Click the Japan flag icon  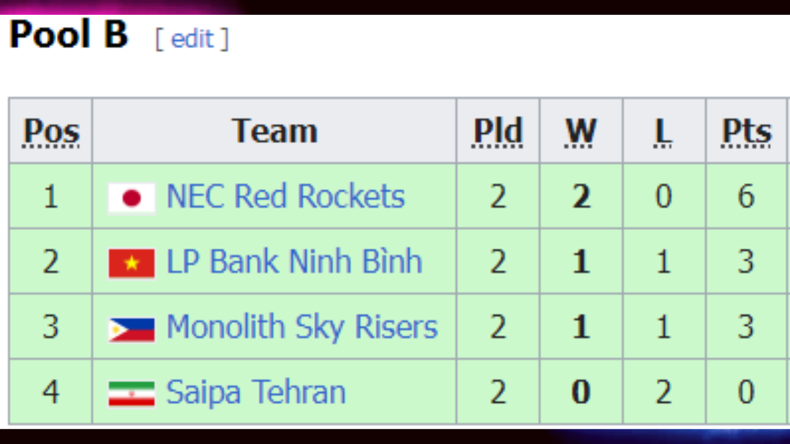click(131, 198)
